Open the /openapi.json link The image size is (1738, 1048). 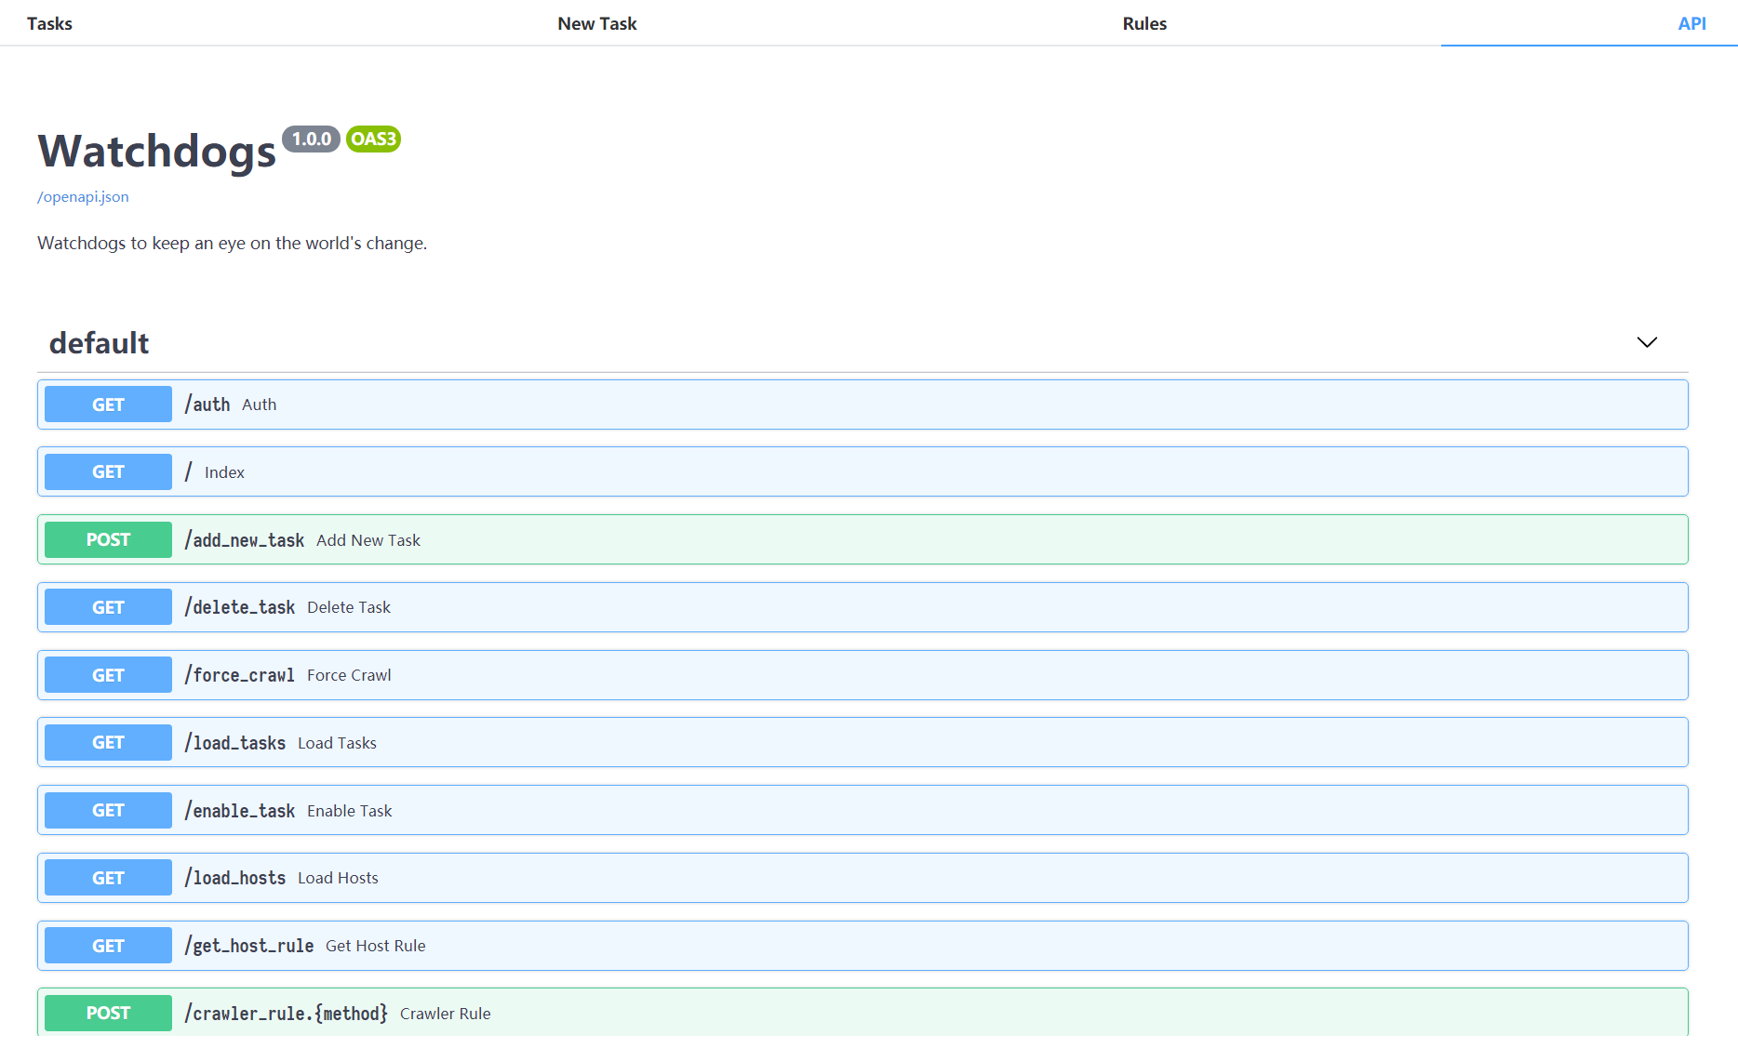(x=83, y=196)
